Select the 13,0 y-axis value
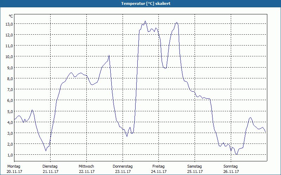This screenshot has height=175, width=281. click(9, 24)
